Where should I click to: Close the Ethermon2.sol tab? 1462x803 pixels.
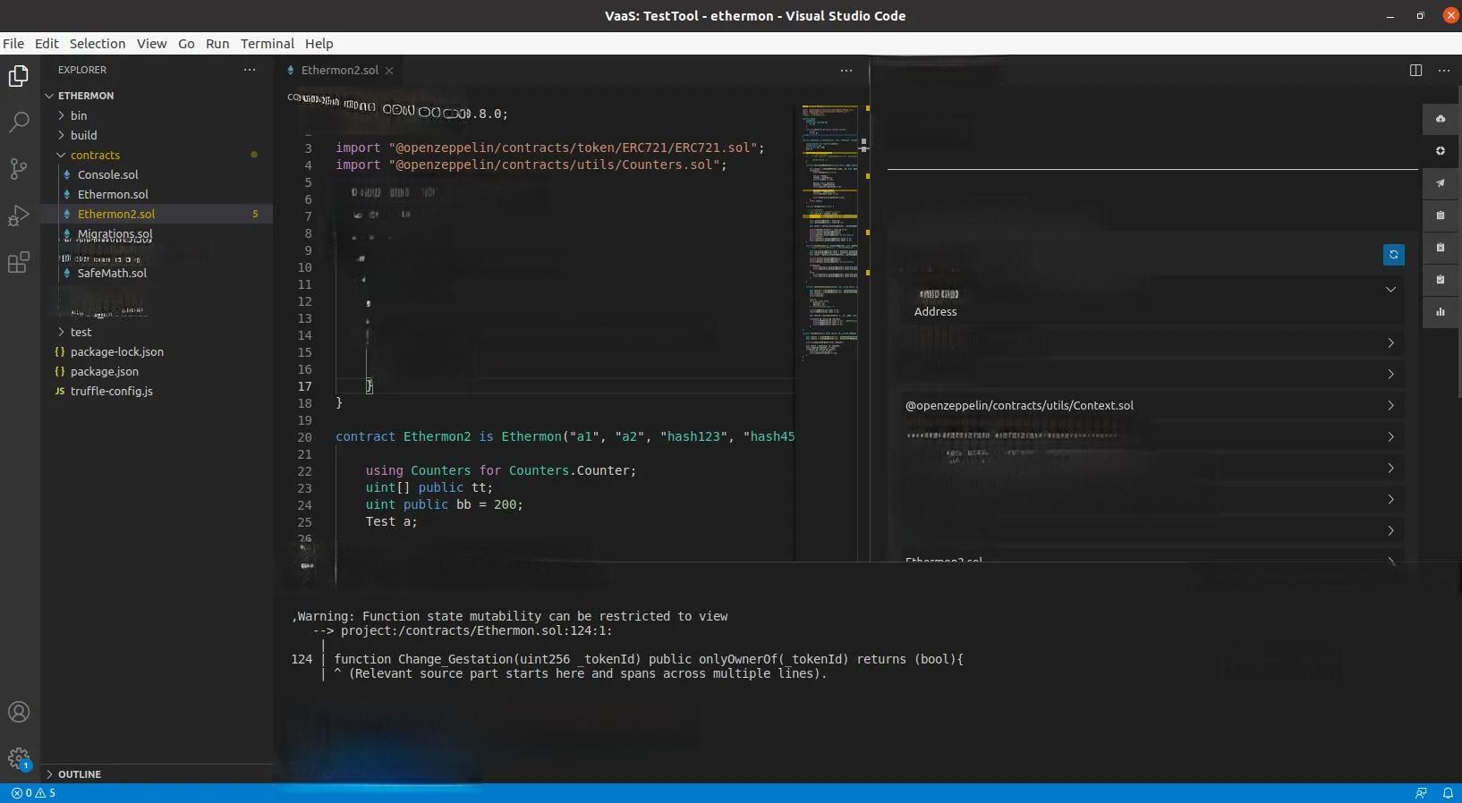coord(389,71)
